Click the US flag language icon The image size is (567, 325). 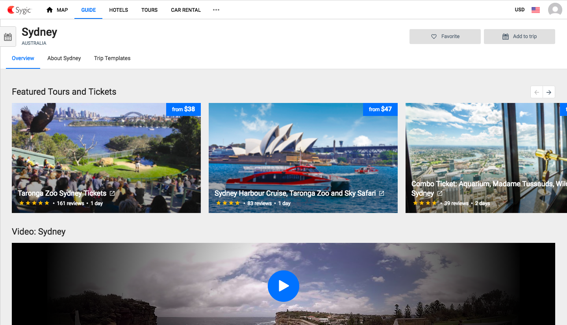[x=535, y=10]
